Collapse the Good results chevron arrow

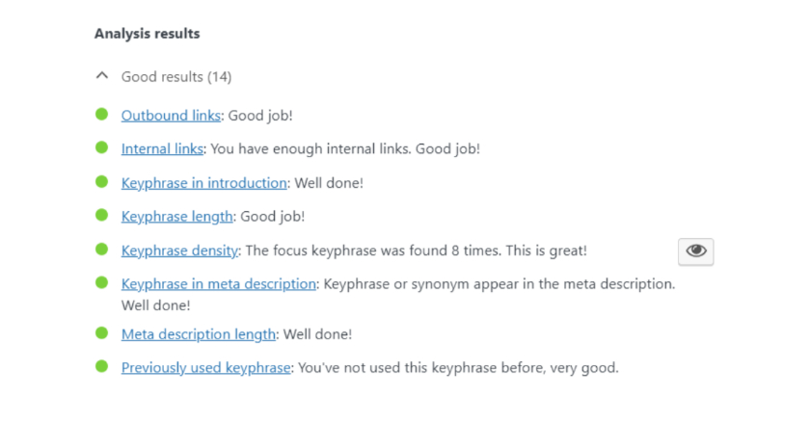[102, 76]
